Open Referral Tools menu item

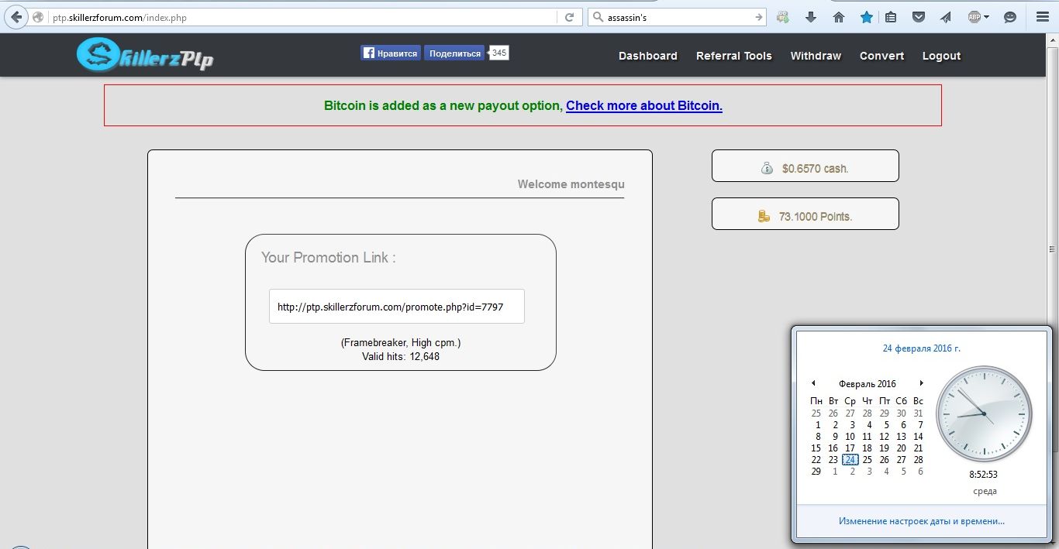[x=734, y=56]
